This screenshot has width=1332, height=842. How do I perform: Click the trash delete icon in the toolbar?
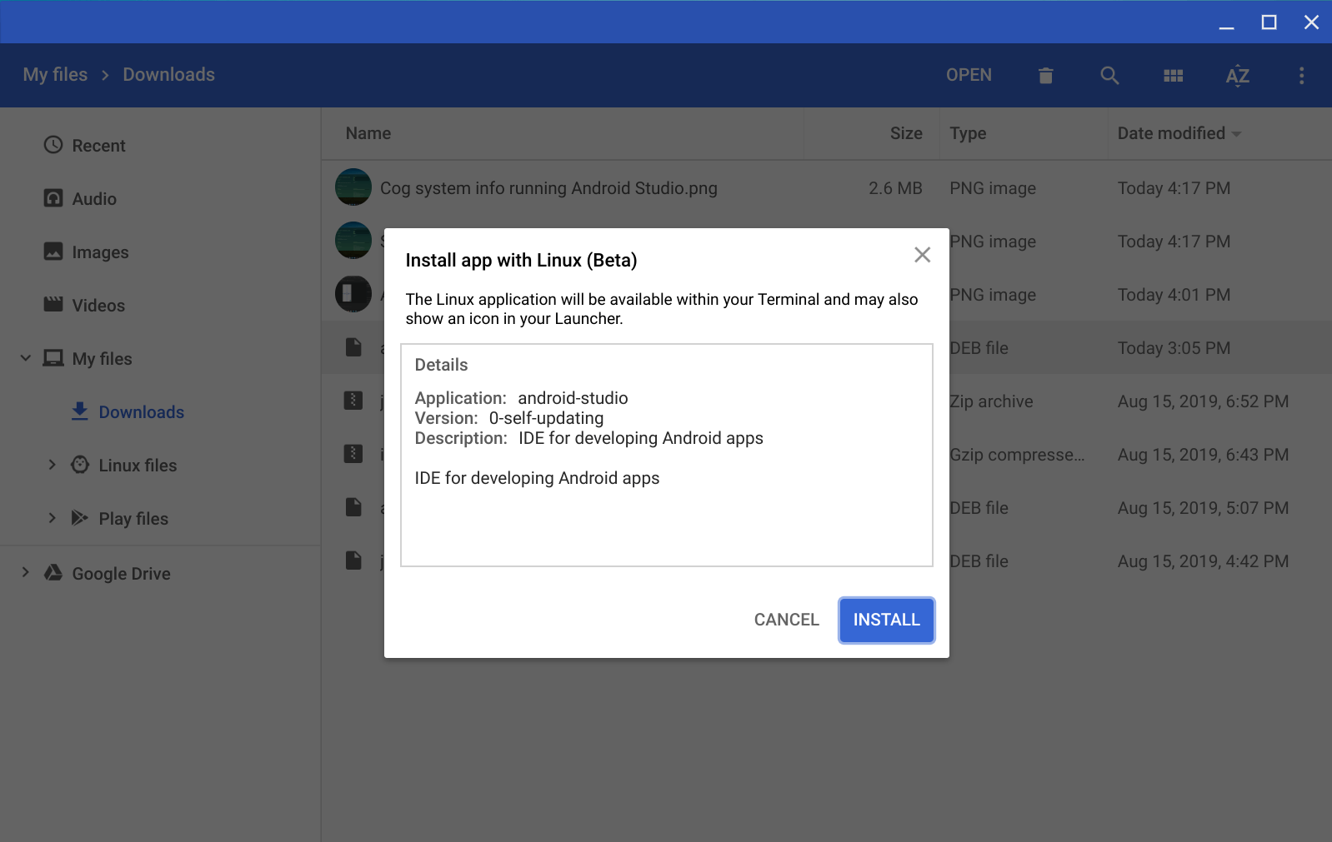tap(1046, 76)
